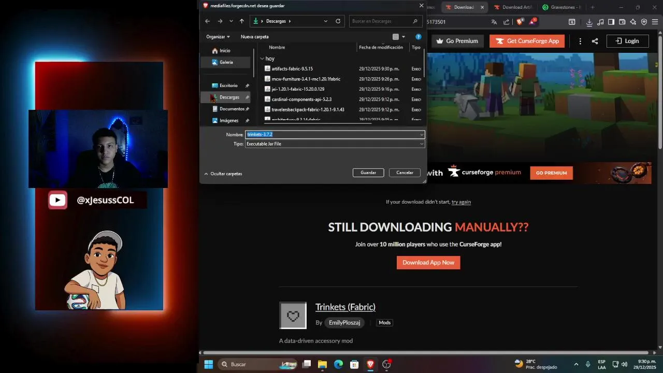Collapse folders with Ocultar carpetas
Viewport: 663px width, 373px height.
click(x=223, y=174)
